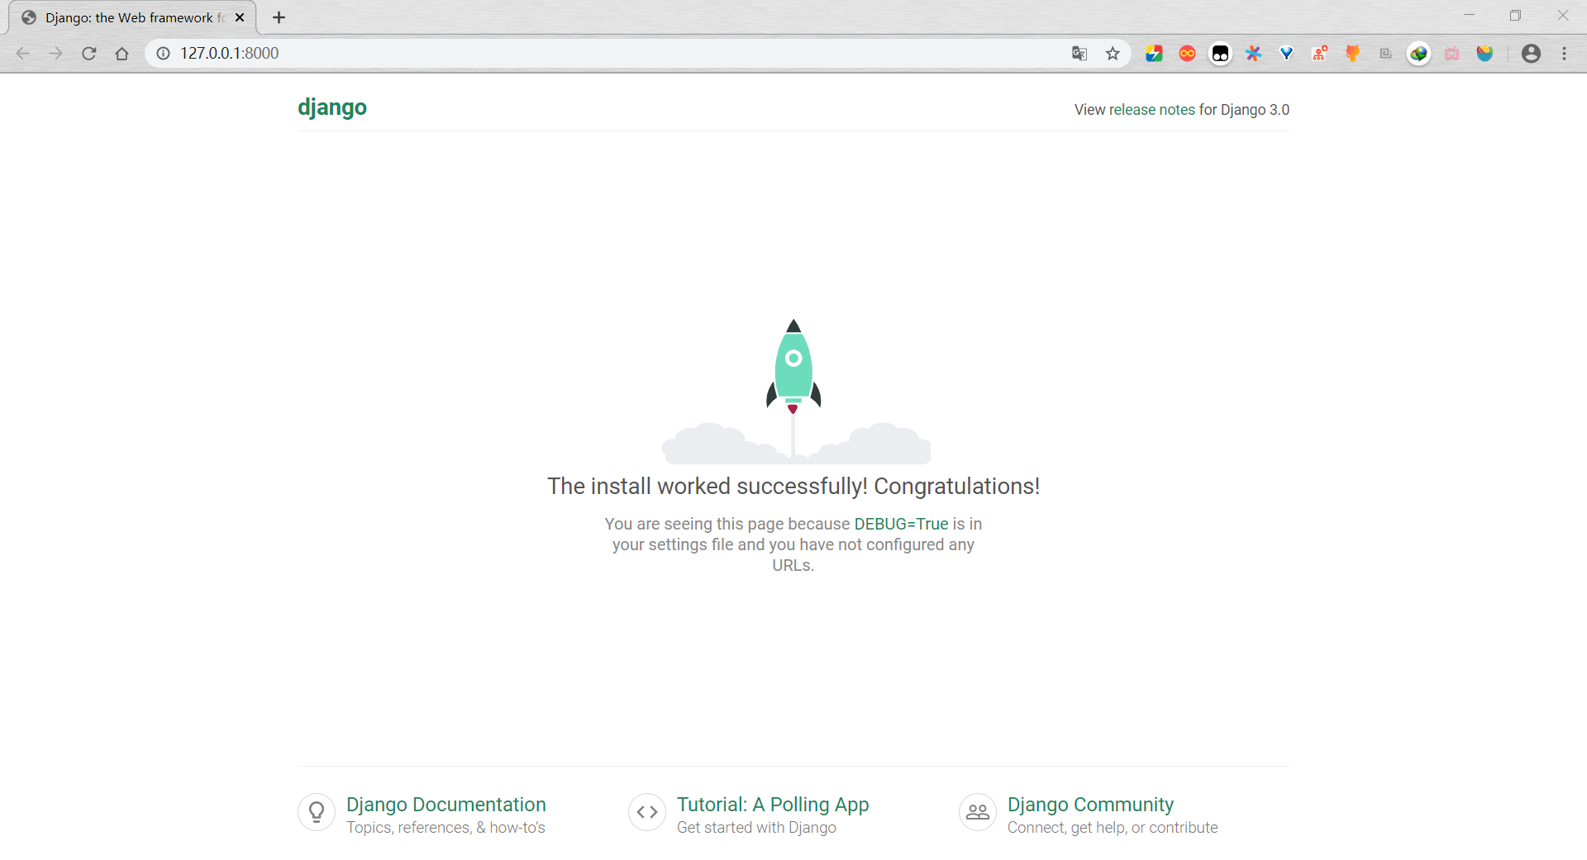Open the red infinity symbol extension
The height and width of the screenshot is (860, 1587).
(1187, 54)
